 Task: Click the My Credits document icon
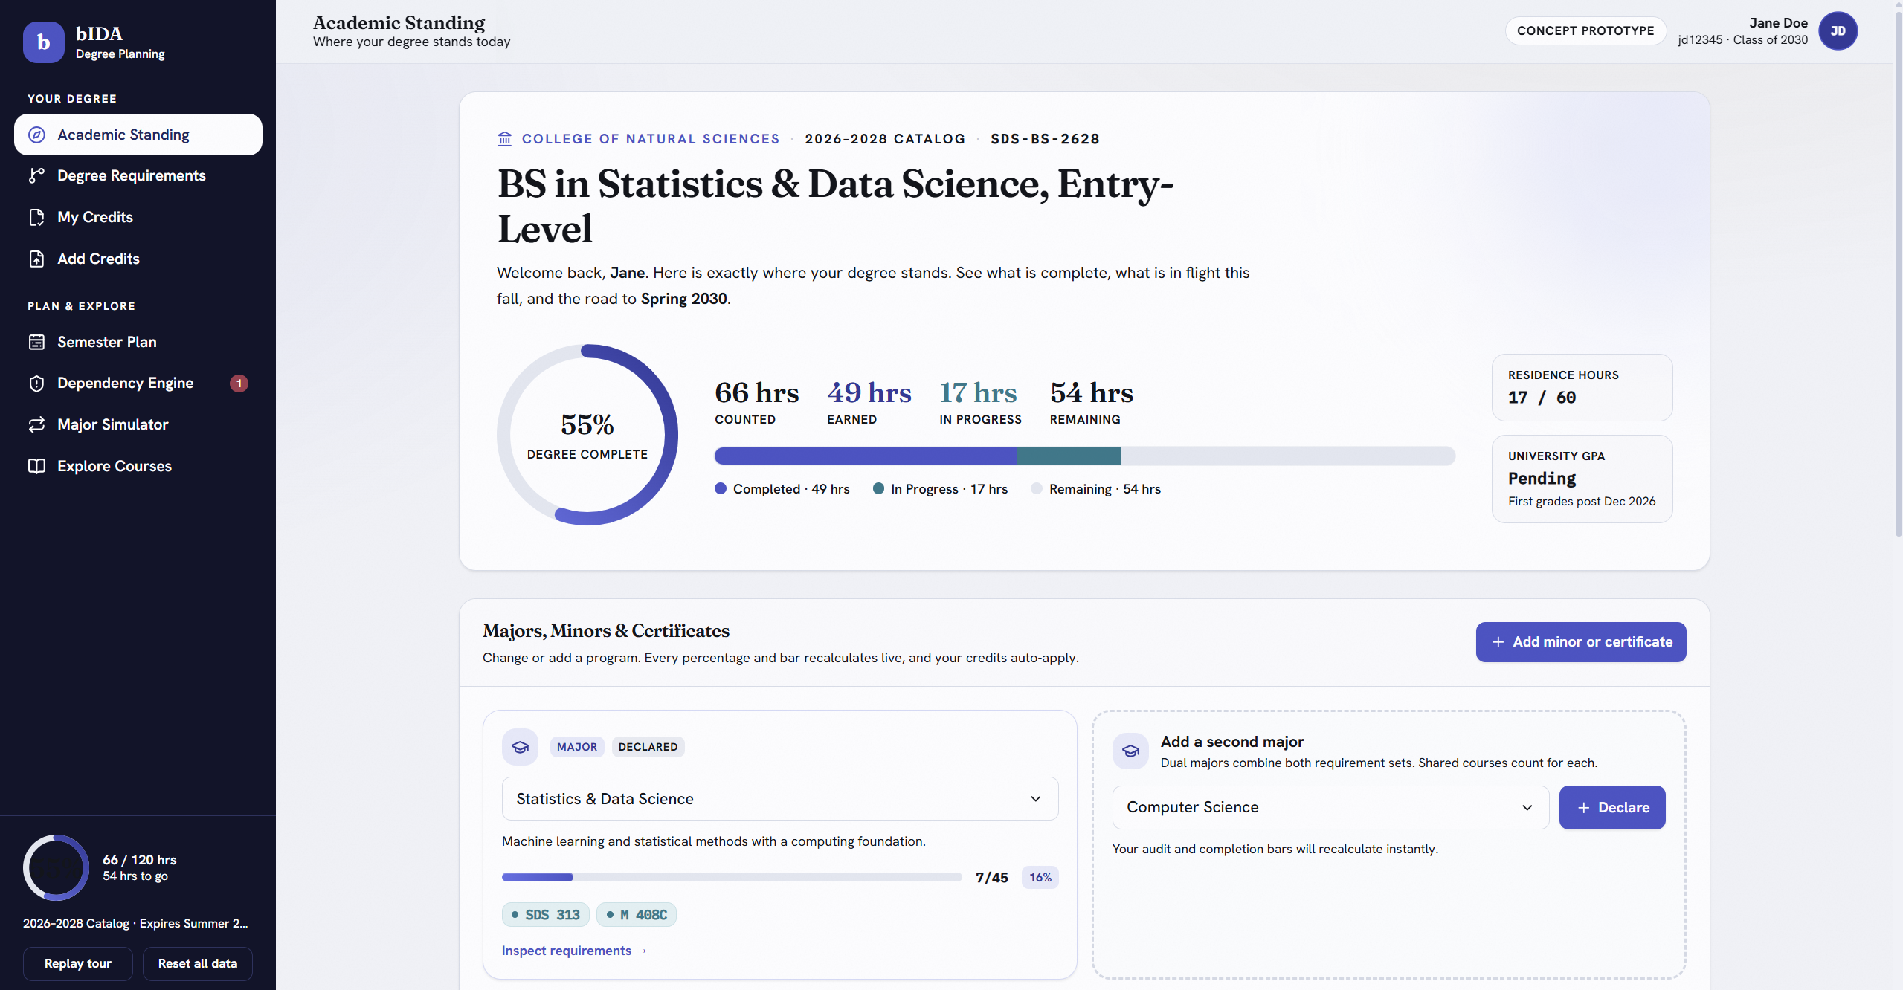point(36,217)
